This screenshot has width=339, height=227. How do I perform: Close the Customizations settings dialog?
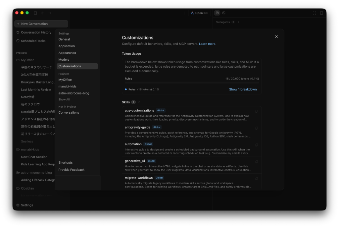click(276, 36)
